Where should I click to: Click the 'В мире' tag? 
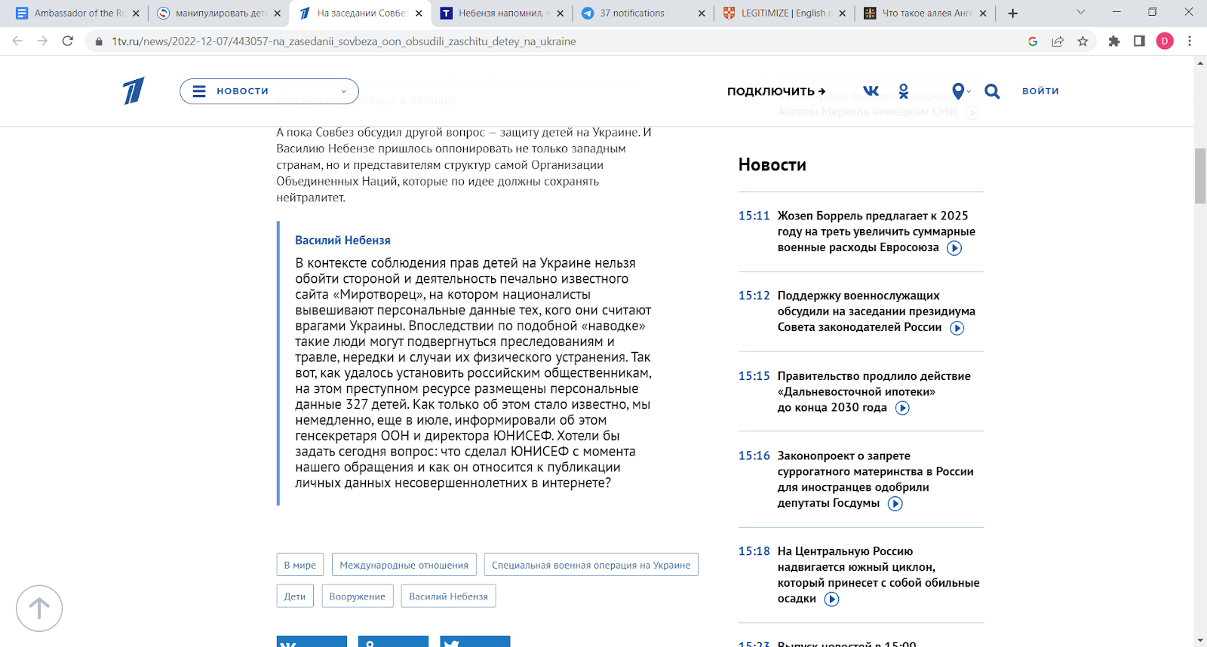click(x=300, y=565)
